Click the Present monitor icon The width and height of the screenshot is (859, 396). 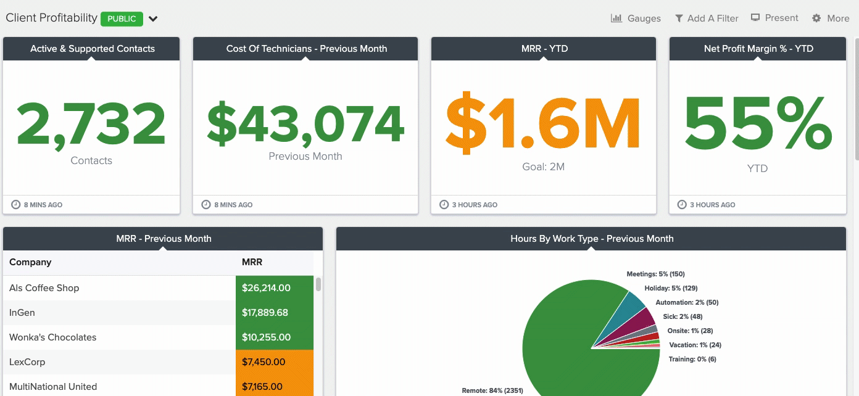point(755,18)
